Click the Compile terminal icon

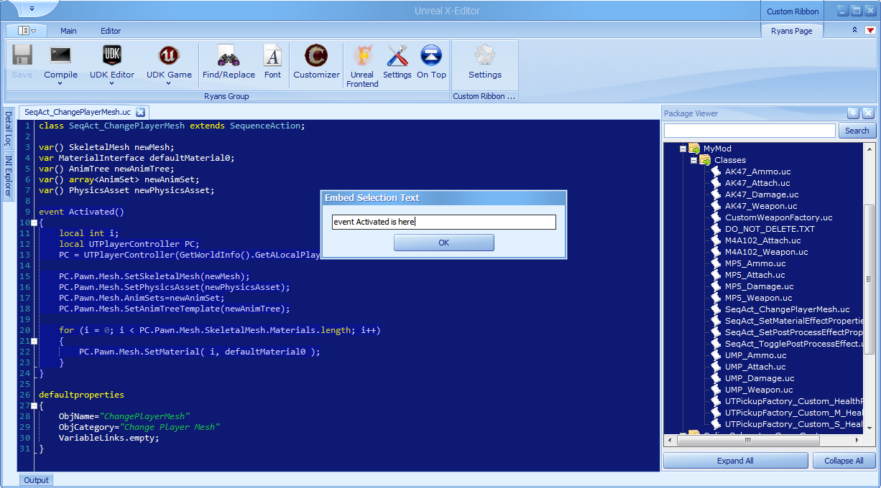[60, 55]
